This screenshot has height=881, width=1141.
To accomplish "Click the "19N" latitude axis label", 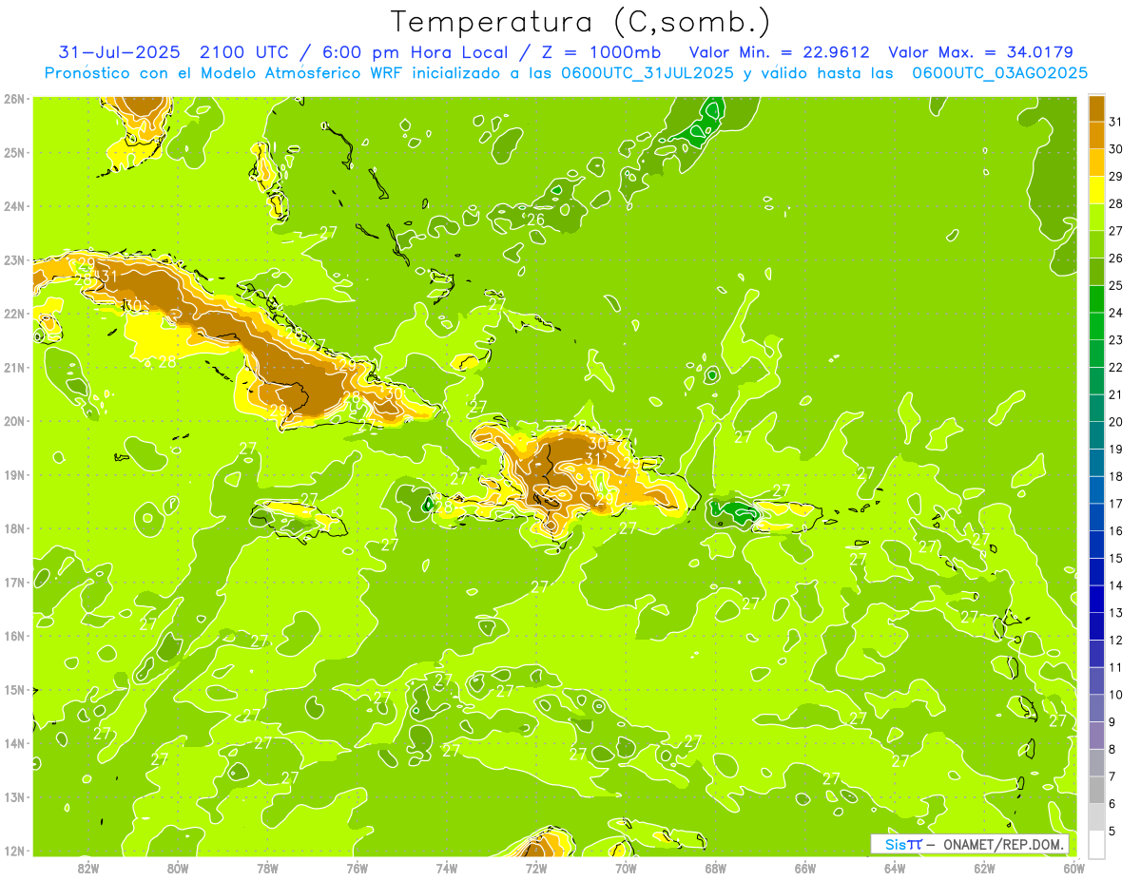I will (13, 475).
